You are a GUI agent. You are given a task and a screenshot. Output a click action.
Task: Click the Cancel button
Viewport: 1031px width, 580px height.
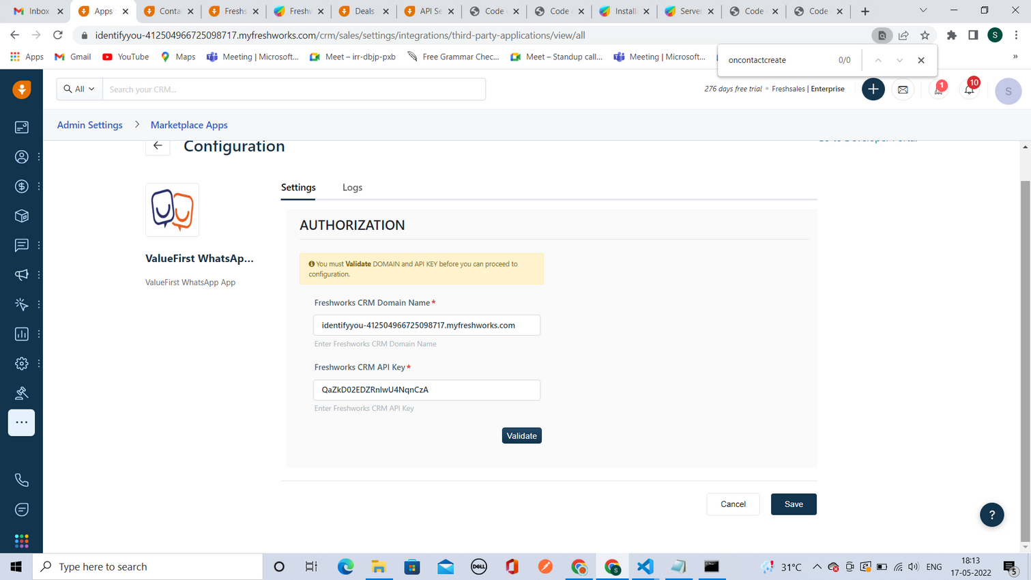pyautogui.click(x=733, y=504)
